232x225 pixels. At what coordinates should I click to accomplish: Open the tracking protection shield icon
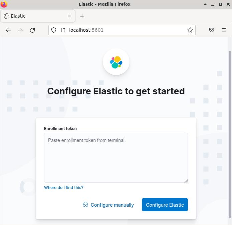tap(54, 30)
